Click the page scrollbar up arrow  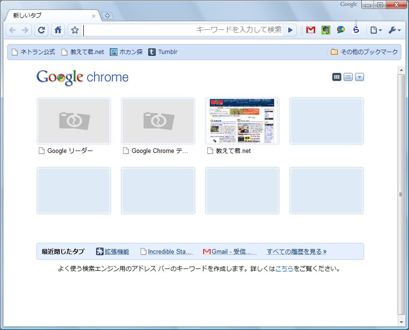point(401,70)
